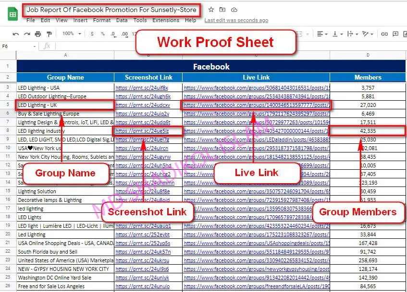Open screenshot link prnt.sc/24ugh6k

[143, 96]
